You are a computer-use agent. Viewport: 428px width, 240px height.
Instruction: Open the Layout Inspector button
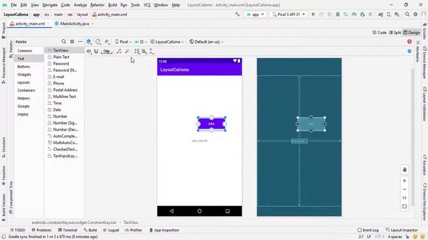[x=401, y=230]
